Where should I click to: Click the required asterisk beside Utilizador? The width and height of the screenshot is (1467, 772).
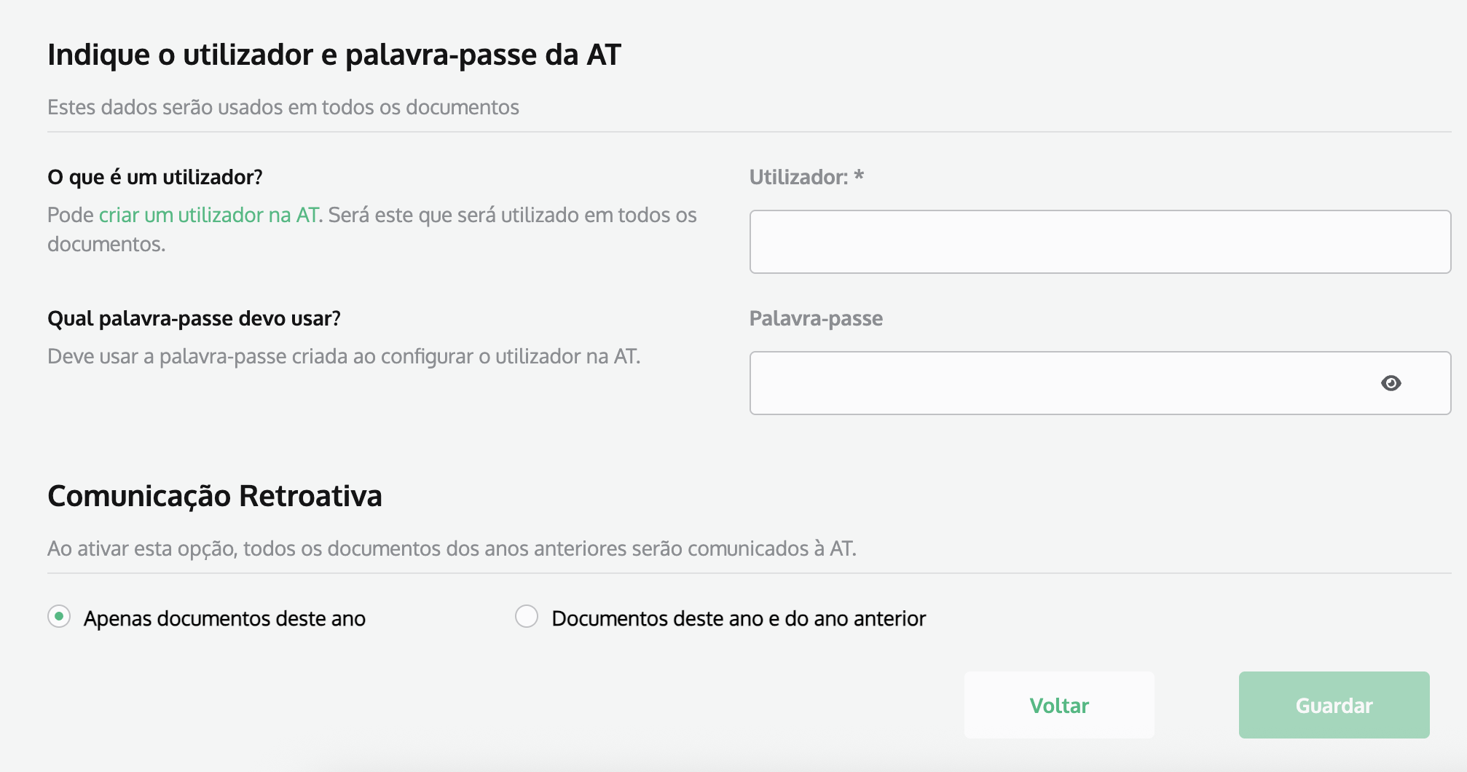[859, 176]
